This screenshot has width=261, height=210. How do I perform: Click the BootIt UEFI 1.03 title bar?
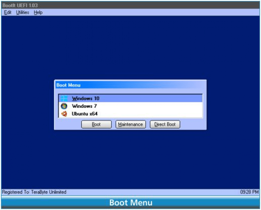(130, 5)
